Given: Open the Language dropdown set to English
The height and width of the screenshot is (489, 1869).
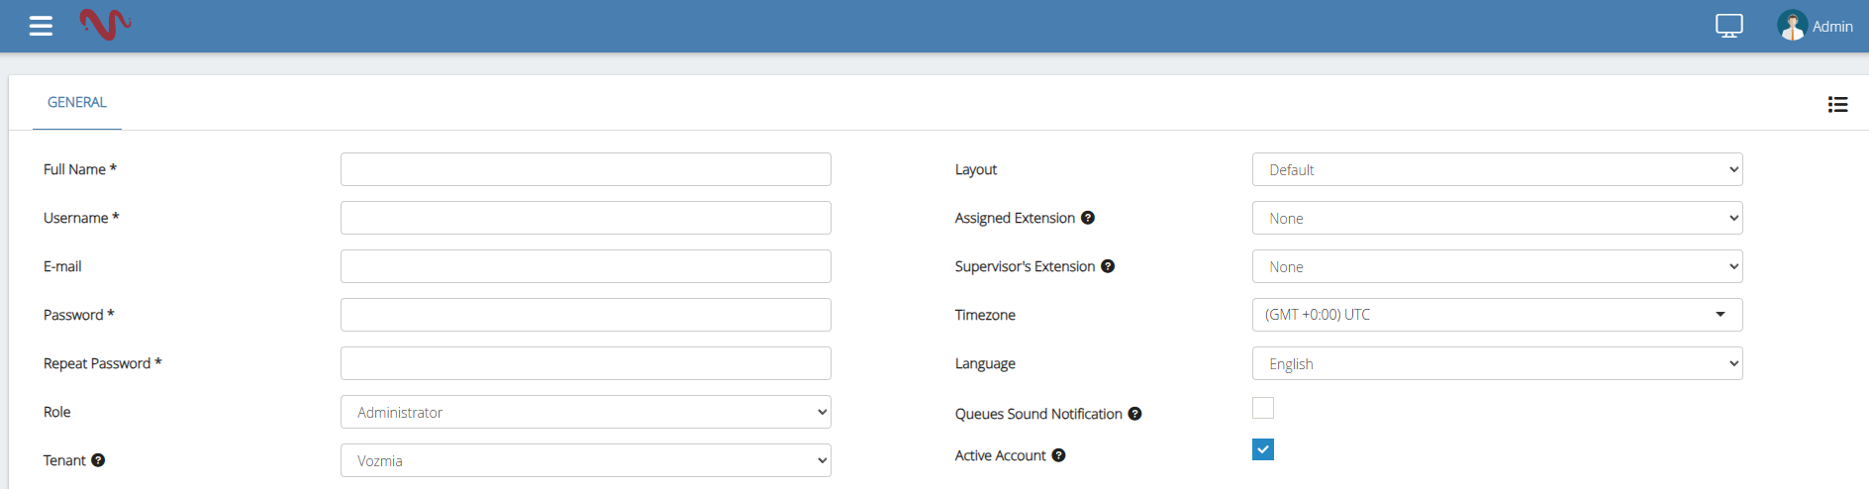Looking at the screenshot, I should tap(1497, 363).
